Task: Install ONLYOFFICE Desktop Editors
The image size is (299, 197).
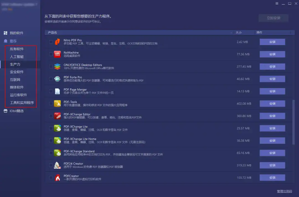Action: (x=272, y=67)
